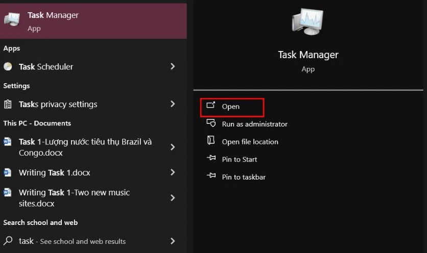Image resolution: width=427 pixels, height=253 pixels.
Task: Expand chevron for Brazil và Congo.docx
Action: (172, 147)
